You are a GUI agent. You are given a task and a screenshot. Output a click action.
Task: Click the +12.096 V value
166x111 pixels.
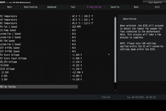tap(77, 73)
